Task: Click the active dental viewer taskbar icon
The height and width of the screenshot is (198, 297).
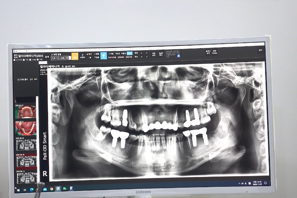Action: pos(58,189)
